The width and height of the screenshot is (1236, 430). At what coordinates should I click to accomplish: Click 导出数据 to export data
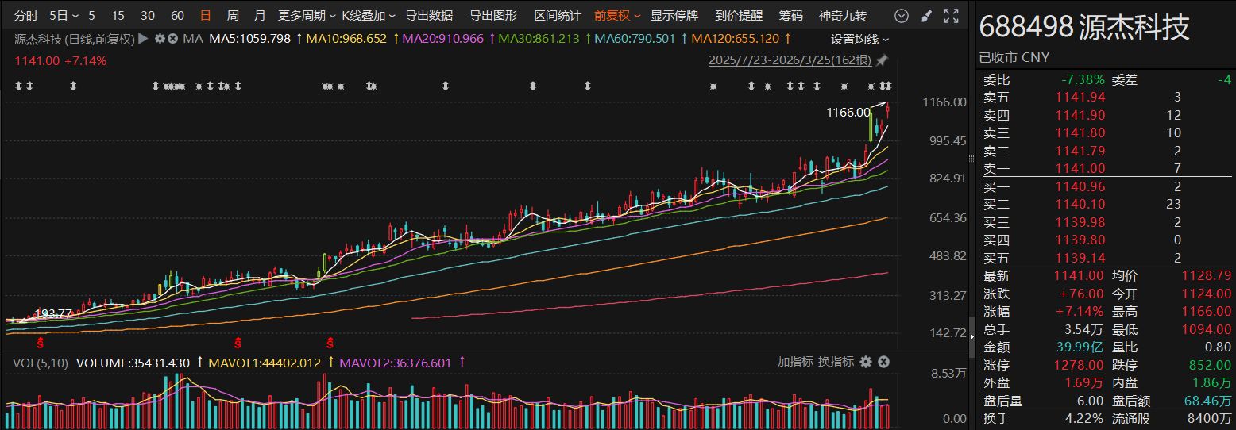(429, 16)
